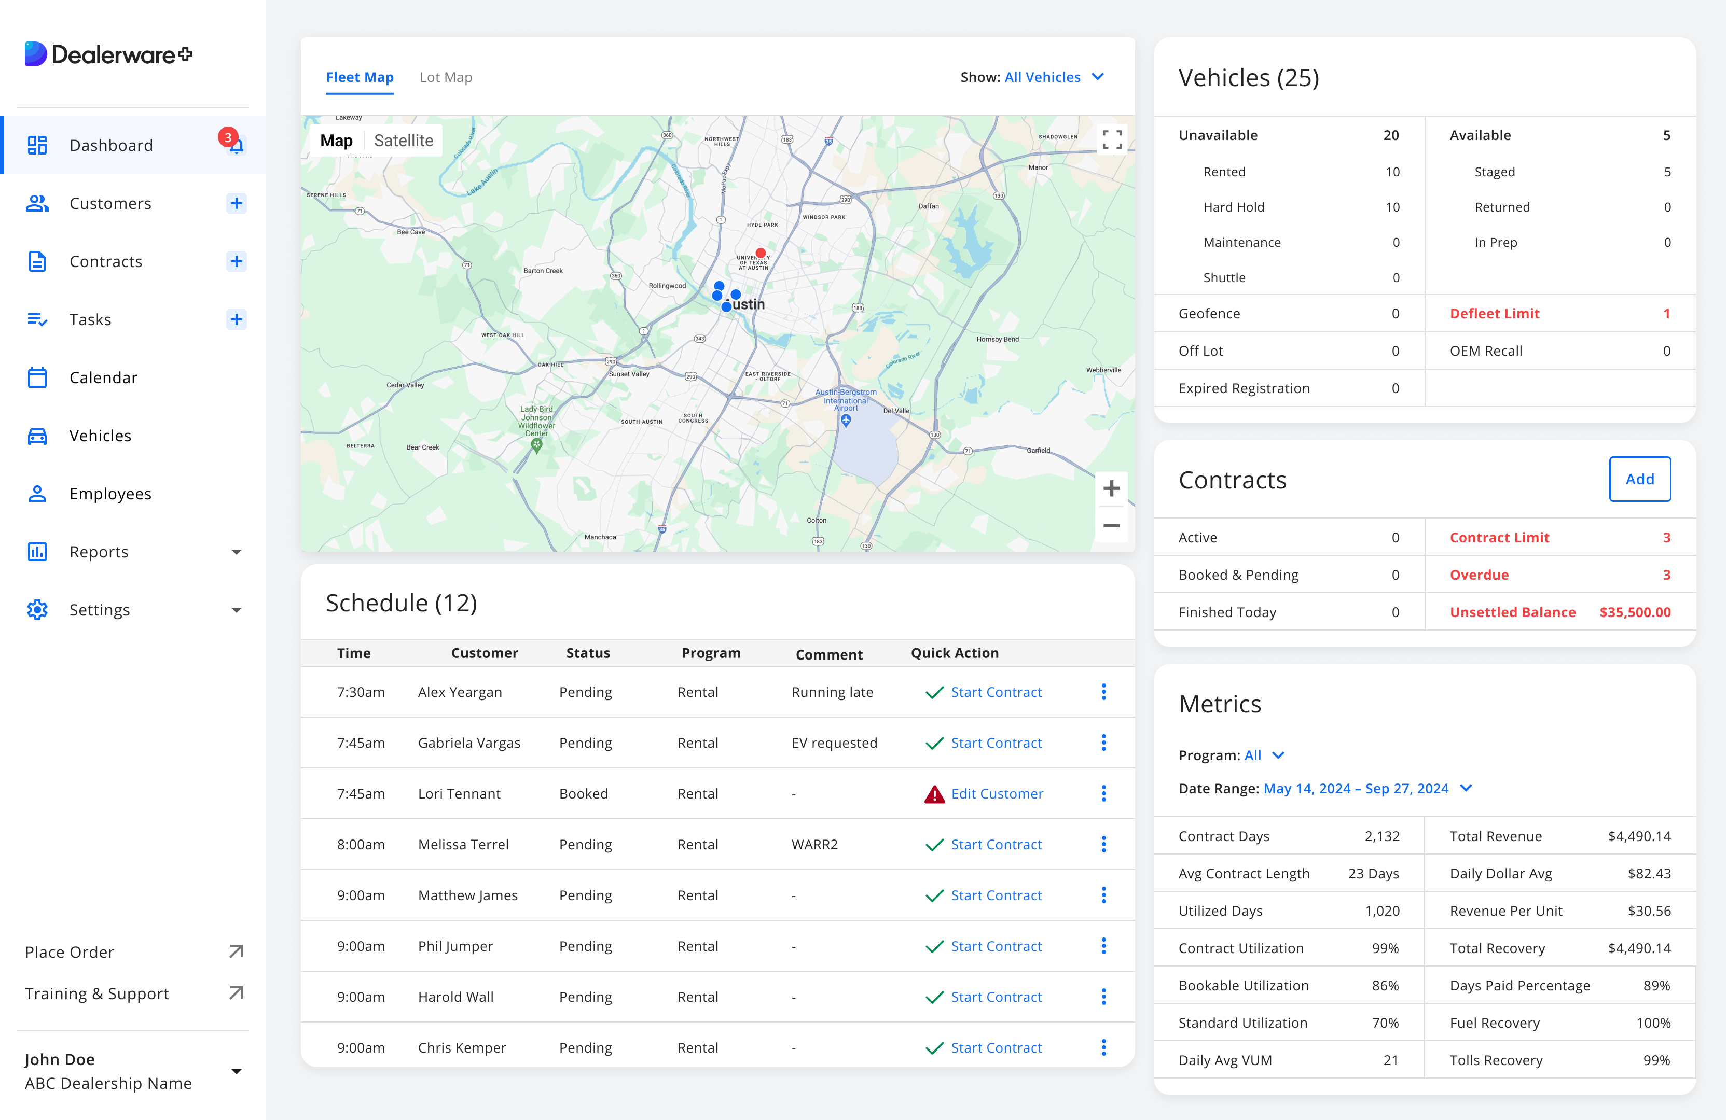Click the red vehicle marker on map
Viewport: 1727px width, 1120px height.
tap(761, 253)
